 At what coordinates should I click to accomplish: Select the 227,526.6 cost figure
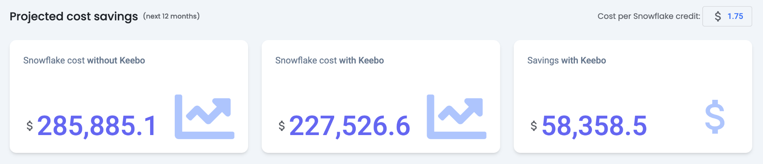pos(349,126)
